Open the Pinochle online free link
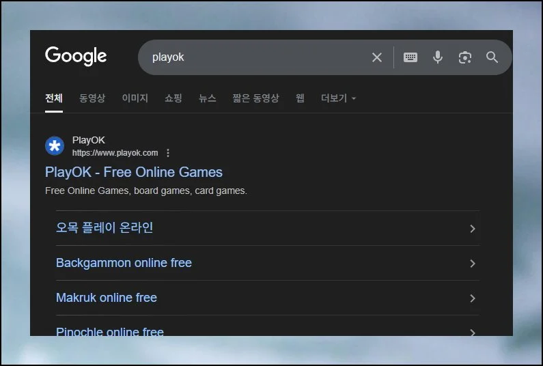The height and width of the screenshot is (366, 543). click(110, 331)
